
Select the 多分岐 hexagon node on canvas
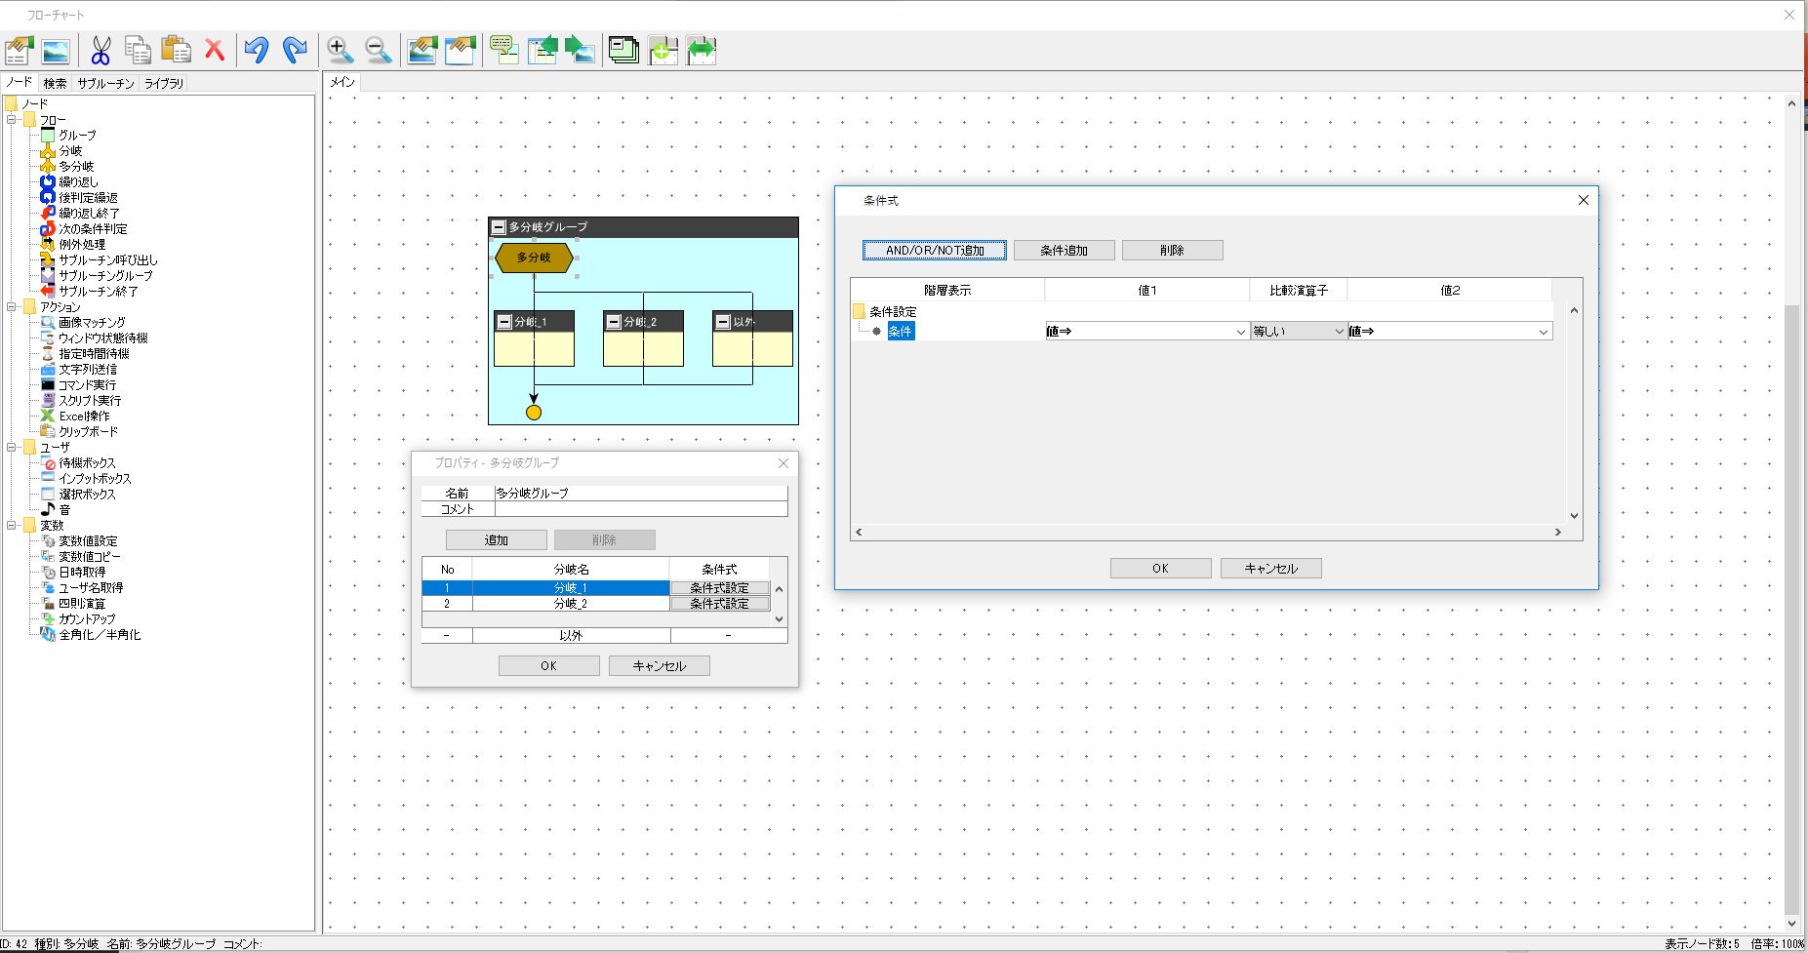pos(534,258)
